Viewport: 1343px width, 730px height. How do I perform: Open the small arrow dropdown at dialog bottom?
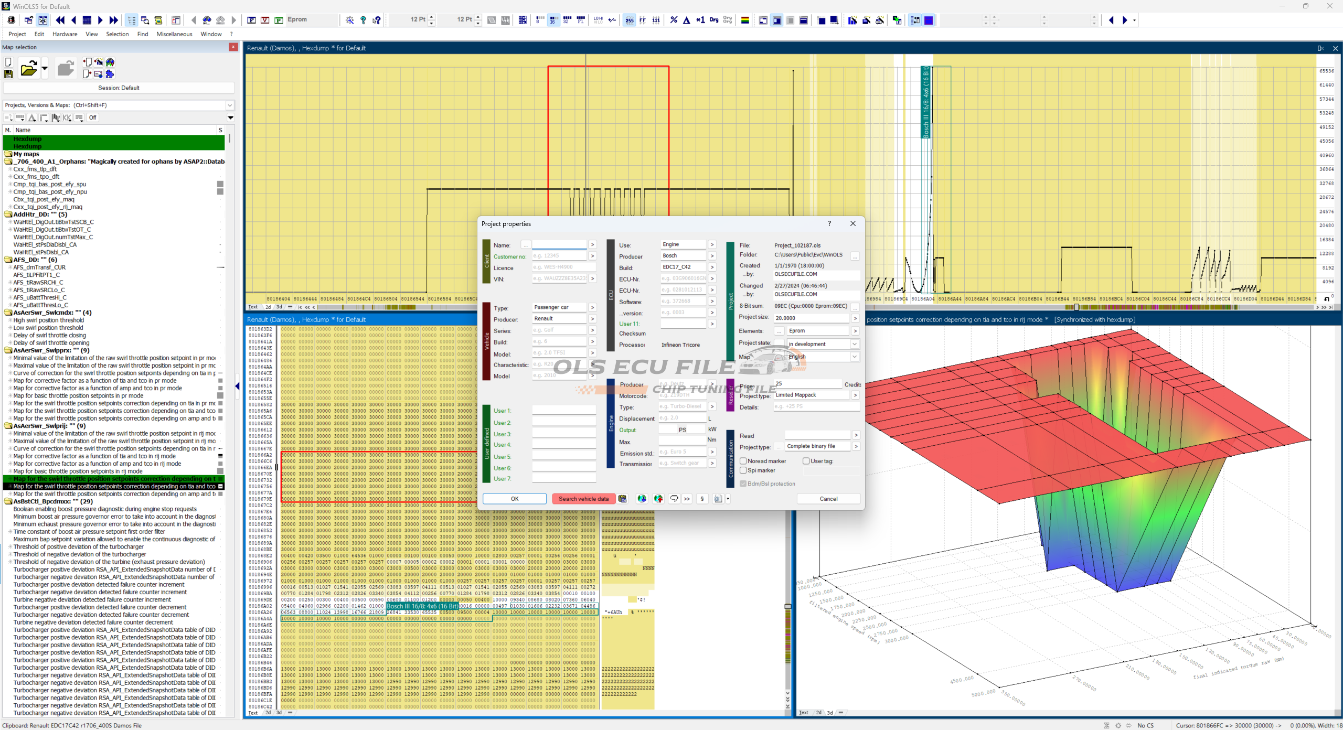728,499
